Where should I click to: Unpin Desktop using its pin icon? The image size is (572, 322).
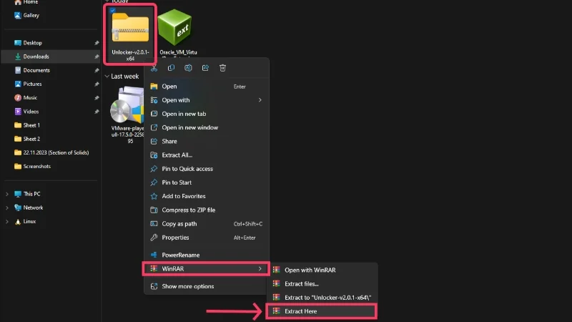pyautogui.click(x=97, y=43)
